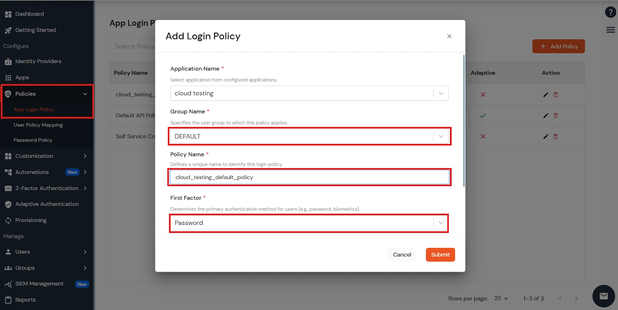Select the Identity Providers sidebar icon
618x310 pixels.
pos(8,61)
